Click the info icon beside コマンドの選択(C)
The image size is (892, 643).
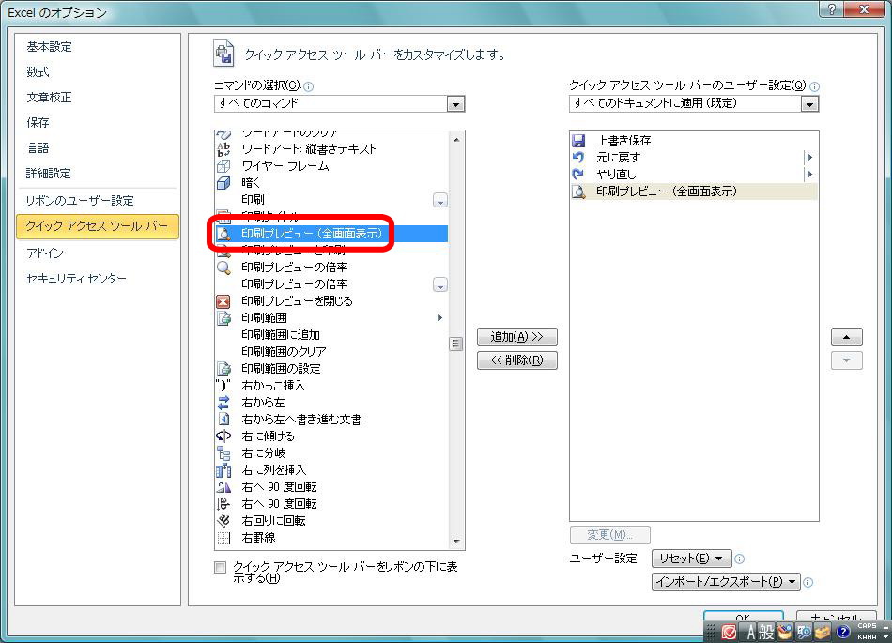[x=308, y=86]
